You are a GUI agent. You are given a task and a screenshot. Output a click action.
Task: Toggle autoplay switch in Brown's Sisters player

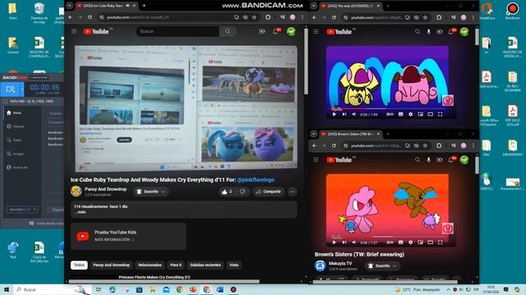coord(390,243)
